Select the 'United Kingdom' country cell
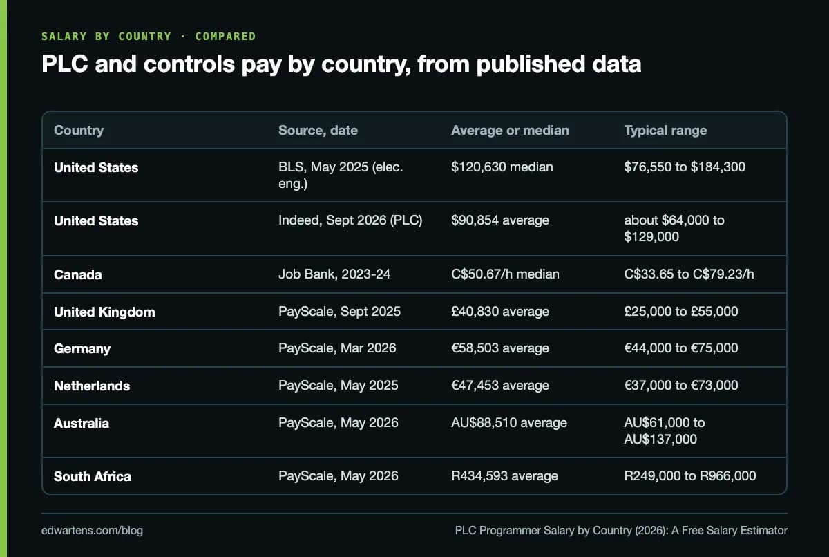Image resolution: width=829 pixels, height=557 pixels. pos(104,312)
